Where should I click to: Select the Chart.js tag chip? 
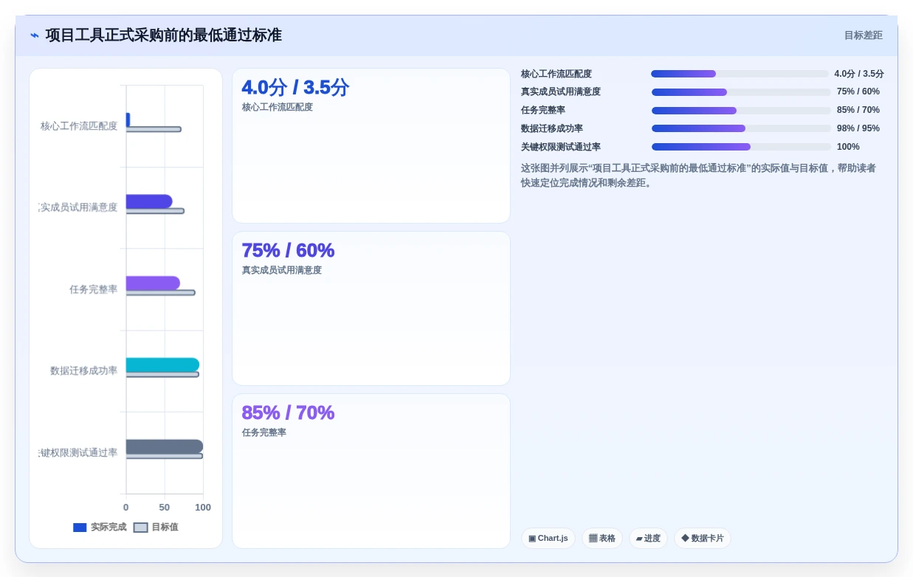(548, 538)
